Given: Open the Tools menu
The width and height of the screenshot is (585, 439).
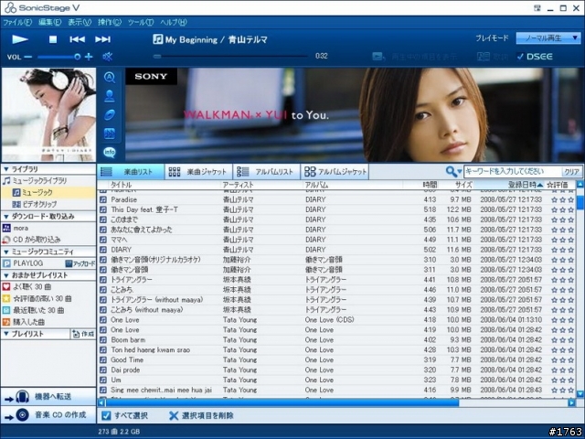Looking at the screenshot, I should tap(141, 22).
